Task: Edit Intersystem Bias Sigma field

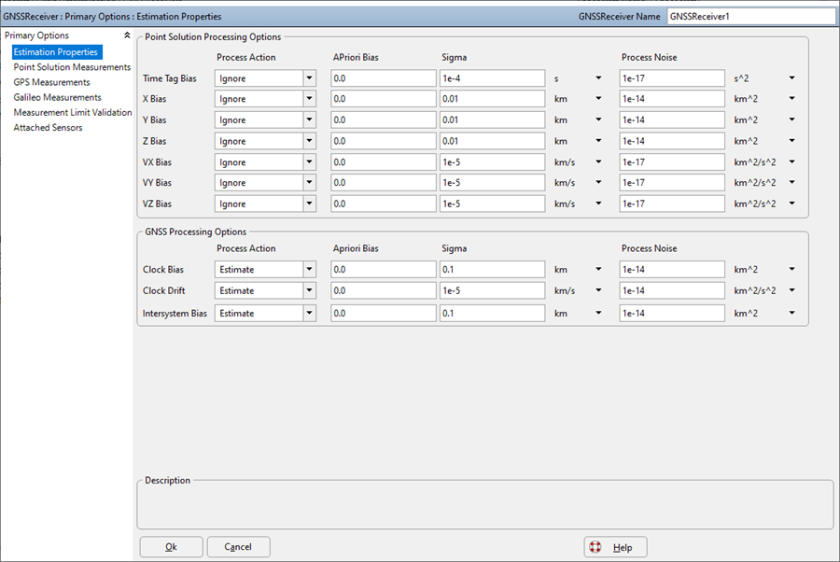Action: click(x=492, y=313)
